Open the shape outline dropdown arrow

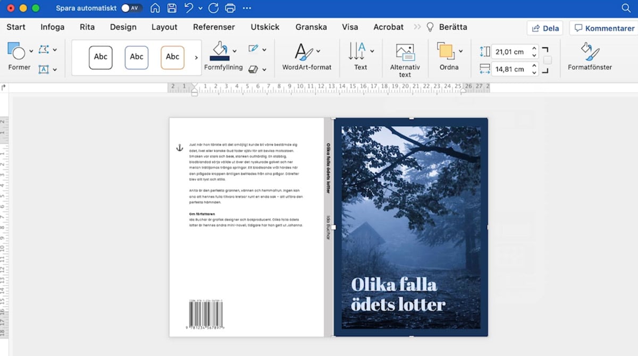264,49
